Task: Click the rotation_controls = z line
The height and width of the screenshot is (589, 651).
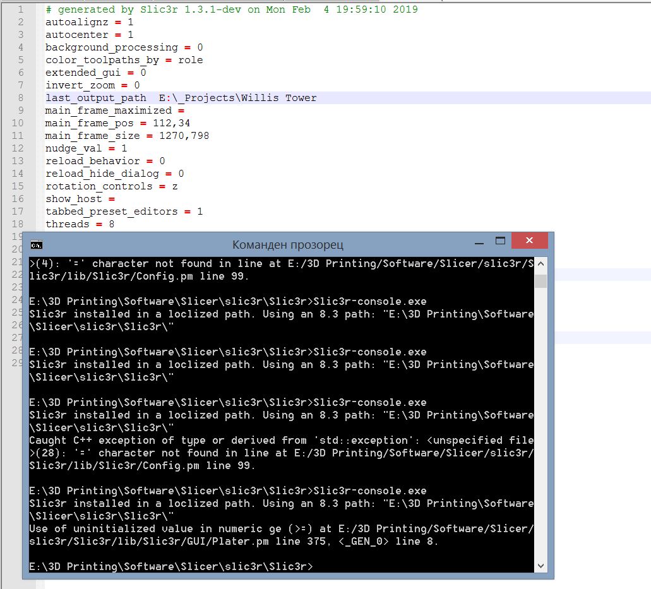Action: coord(111,186)
